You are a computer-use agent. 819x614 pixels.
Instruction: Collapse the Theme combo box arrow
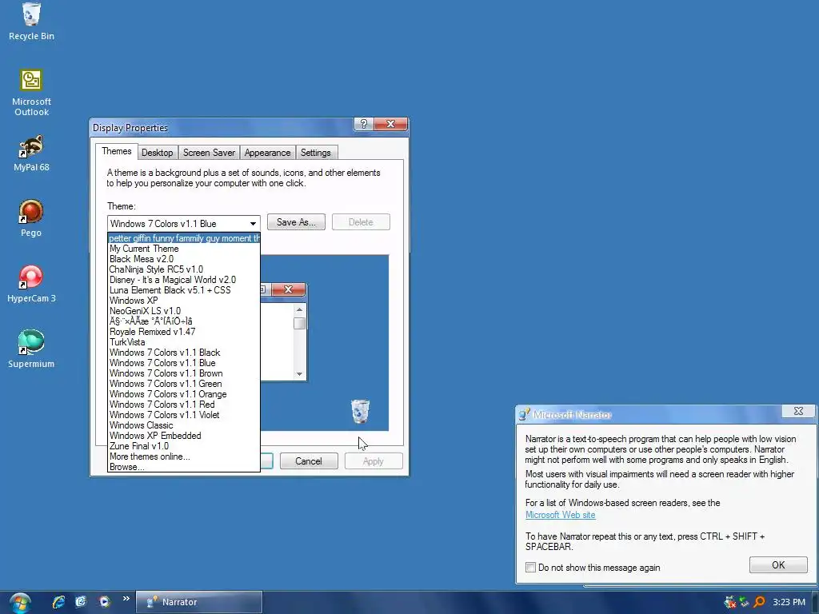(253, 224)
